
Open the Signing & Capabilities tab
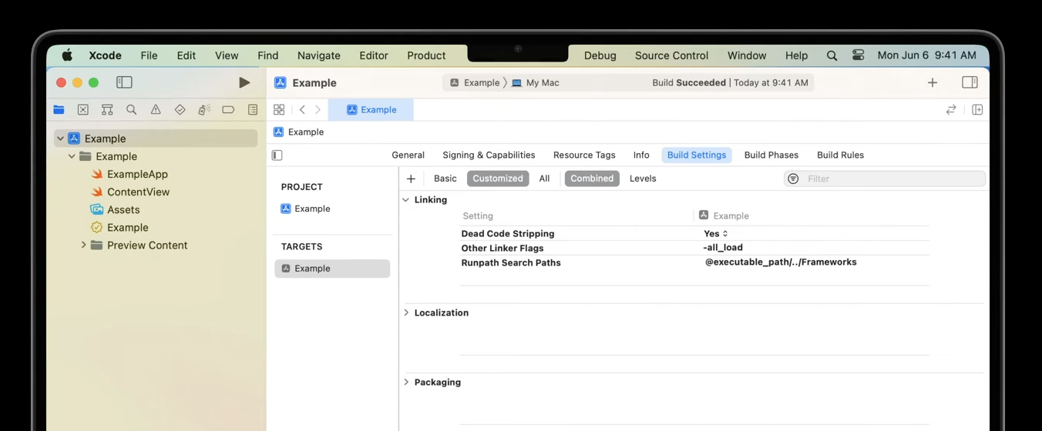click(489, 155)
